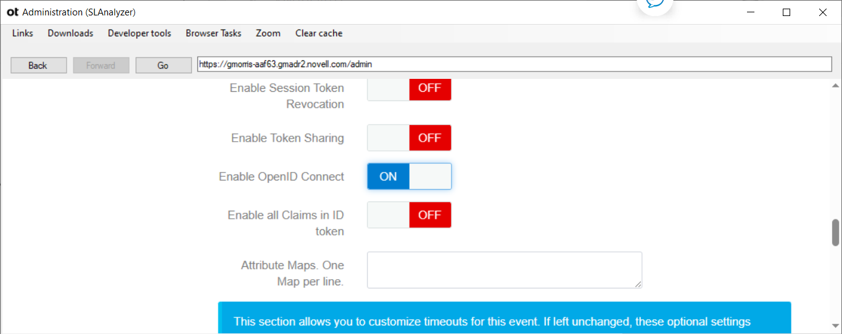Click the Attribute Maps text area
Viewport: 842px width, 334px height.
[x=504, y=270]
